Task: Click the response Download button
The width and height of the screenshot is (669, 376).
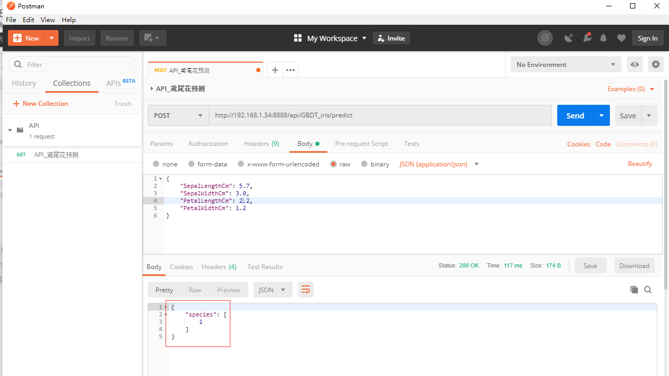Action: [634, 265]
